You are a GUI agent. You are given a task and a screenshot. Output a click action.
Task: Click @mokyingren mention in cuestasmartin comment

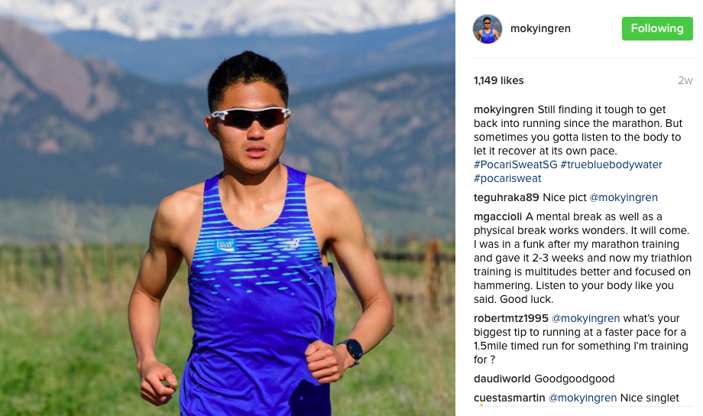(583, 398)
